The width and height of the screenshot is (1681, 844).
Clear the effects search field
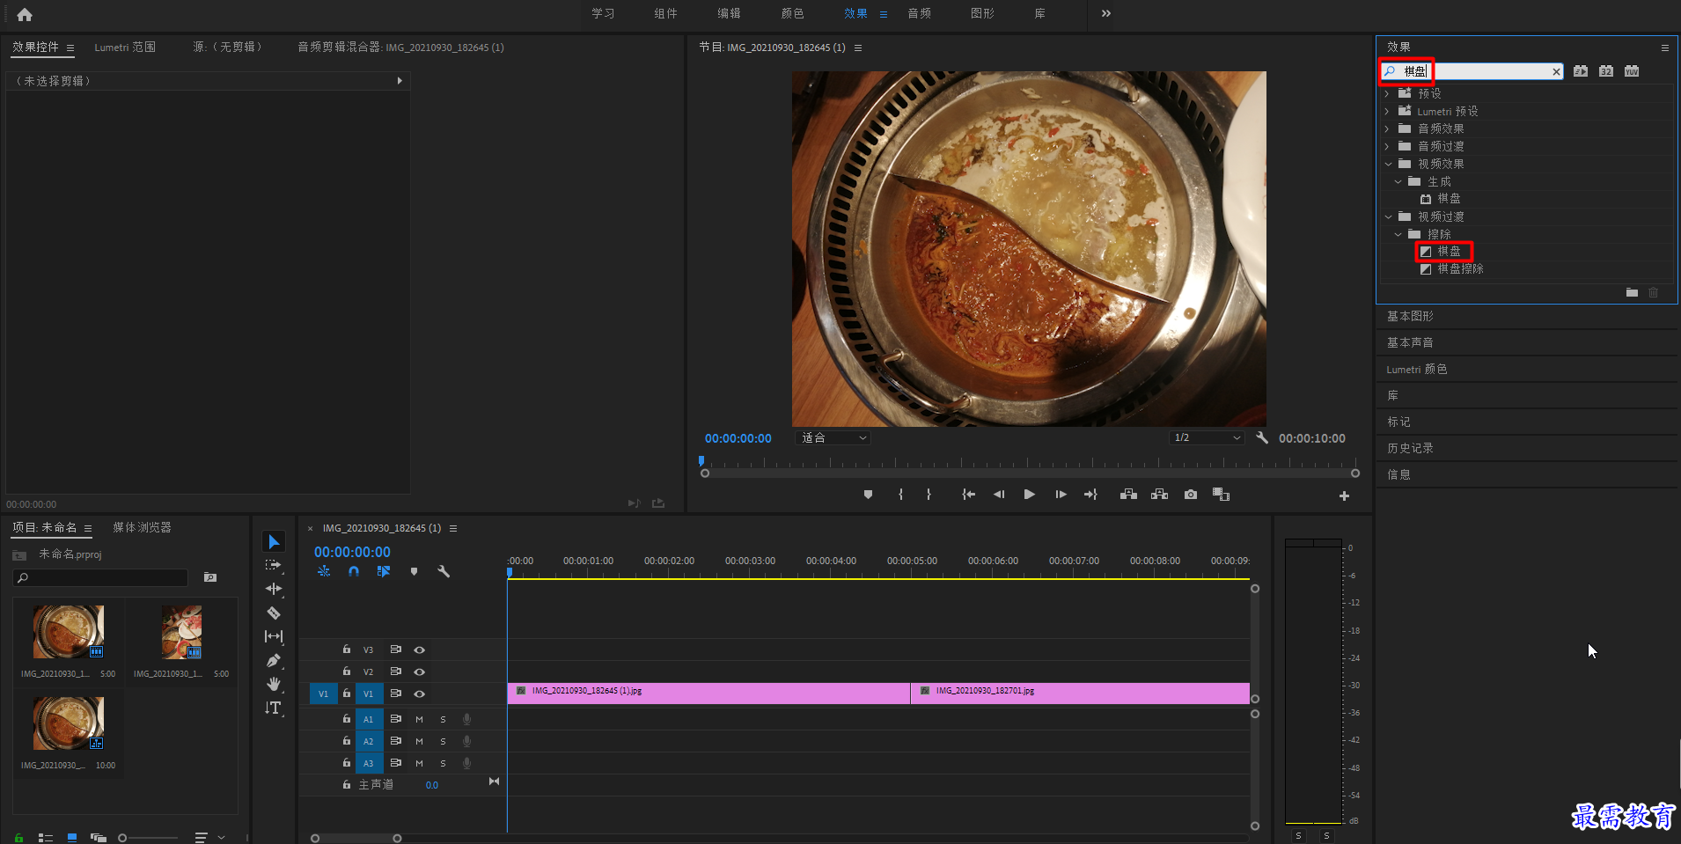click(x=1556, y=71)
